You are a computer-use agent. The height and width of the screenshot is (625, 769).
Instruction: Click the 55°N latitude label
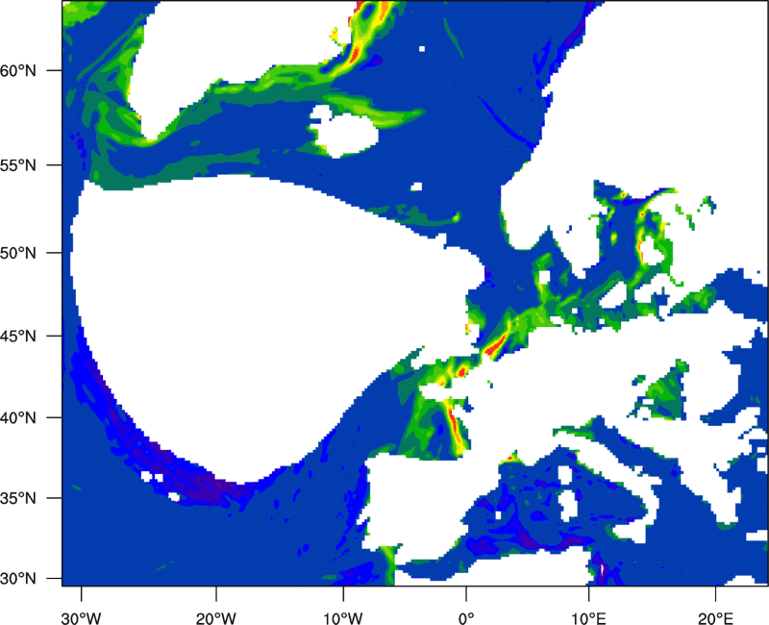click(x=18, y=165)
